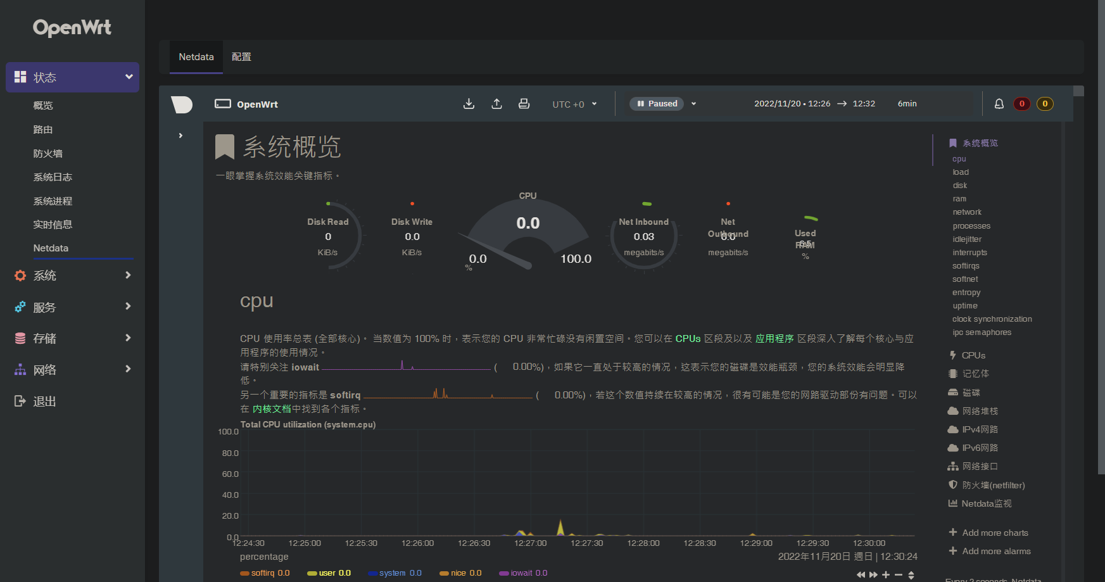
Task: Open the alarms bell icon
Action: click(x=999, y=104)
